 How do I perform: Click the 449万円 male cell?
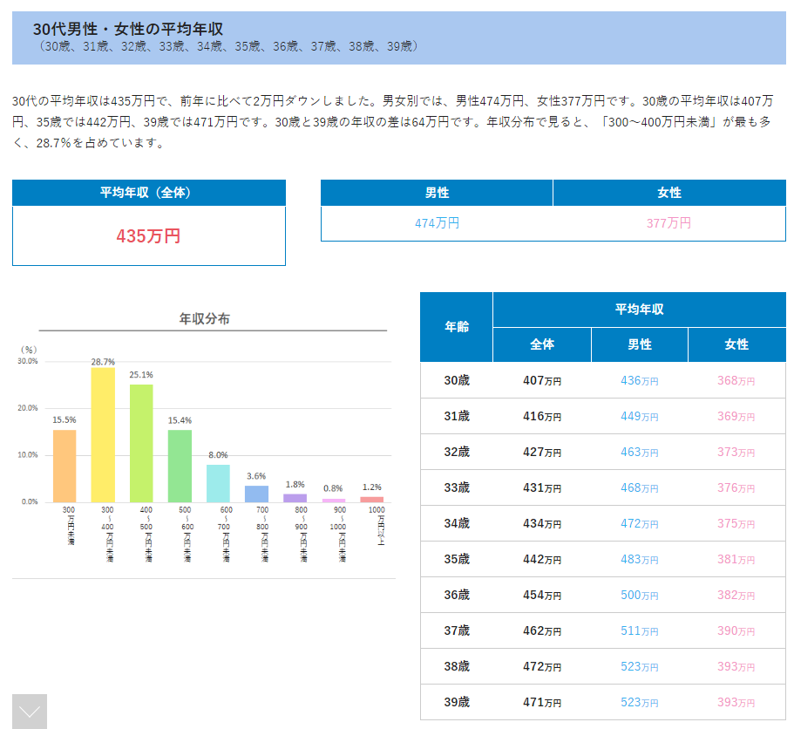point(640,417)
